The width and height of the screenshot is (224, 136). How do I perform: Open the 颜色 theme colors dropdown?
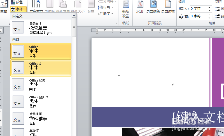pos(18,2)
